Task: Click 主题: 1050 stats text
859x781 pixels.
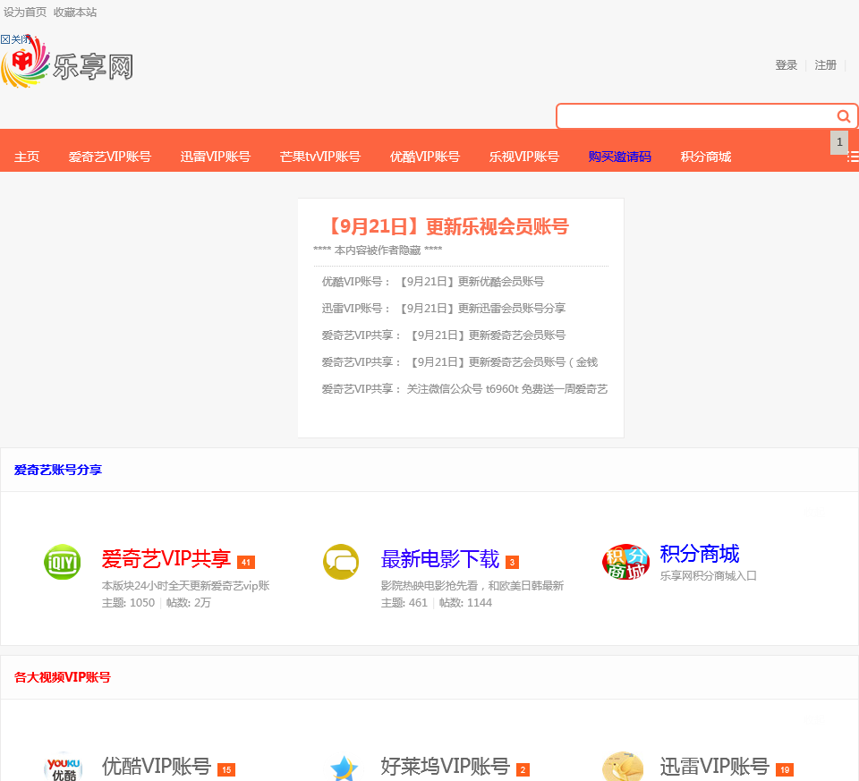Action: tap(128, 602)
